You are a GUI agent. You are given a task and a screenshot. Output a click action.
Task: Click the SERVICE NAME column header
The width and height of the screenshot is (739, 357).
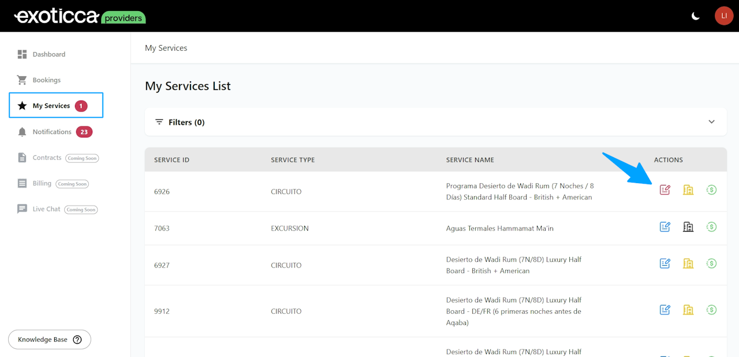pos(470,160)
